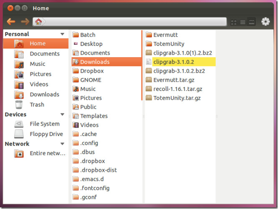Collapse the Personal section
278x209 pixels.
[x=62, y=34]
